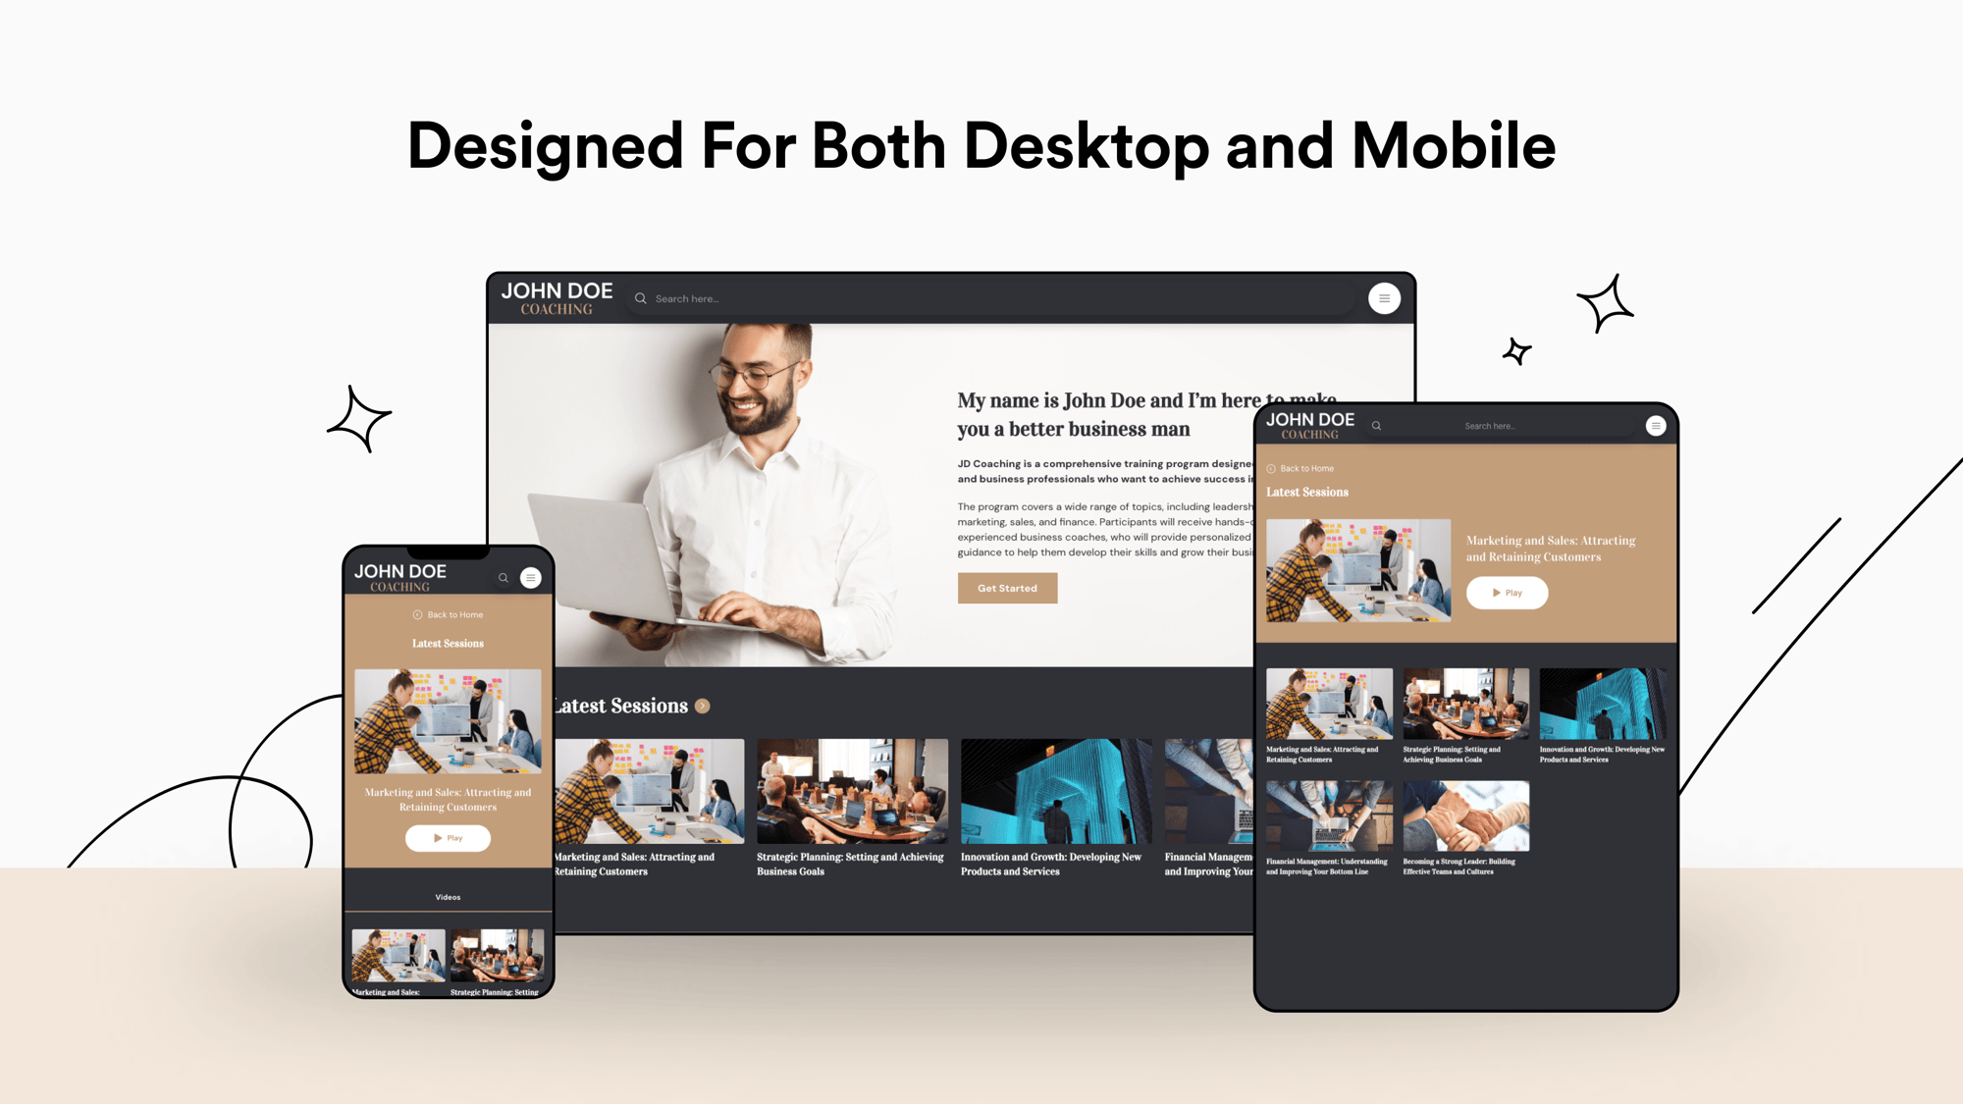
Task: Click Innovation and Growth session thumbnail desktop
Action: [x=1051, y=793]
